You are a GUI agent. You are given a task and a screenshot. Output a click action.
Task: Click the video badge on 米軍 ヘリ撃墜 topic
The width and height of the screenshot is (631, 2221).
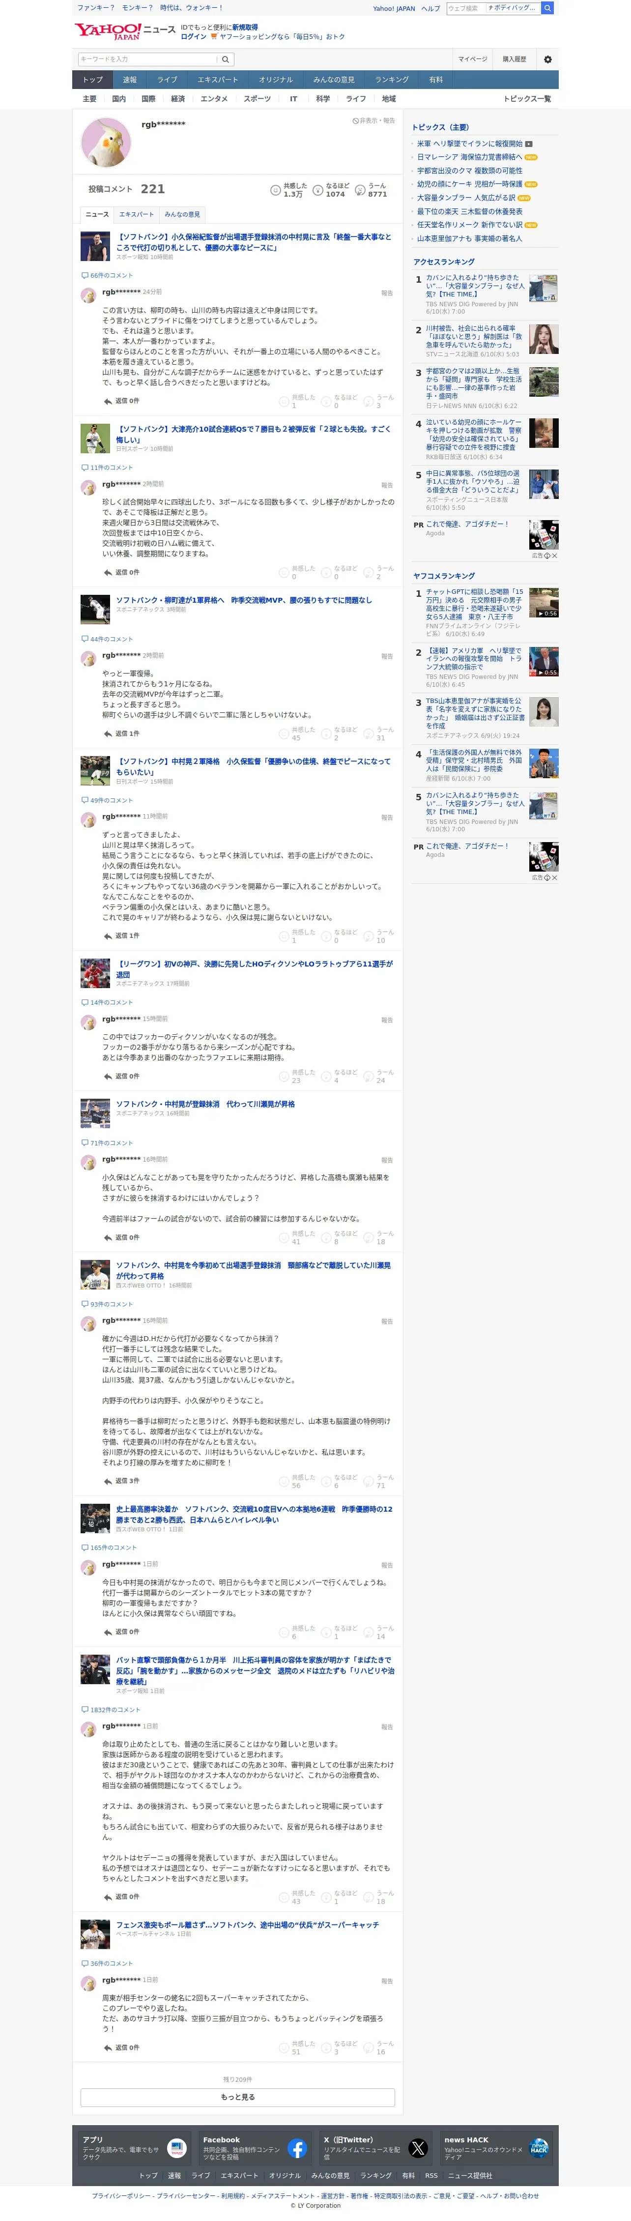click(x=528, y=144)
